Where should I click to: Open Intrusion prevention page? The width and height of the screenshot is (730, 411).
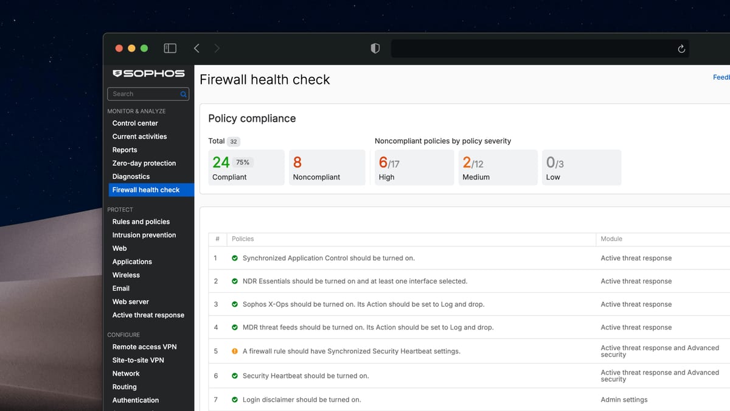(x=144, y=235)
